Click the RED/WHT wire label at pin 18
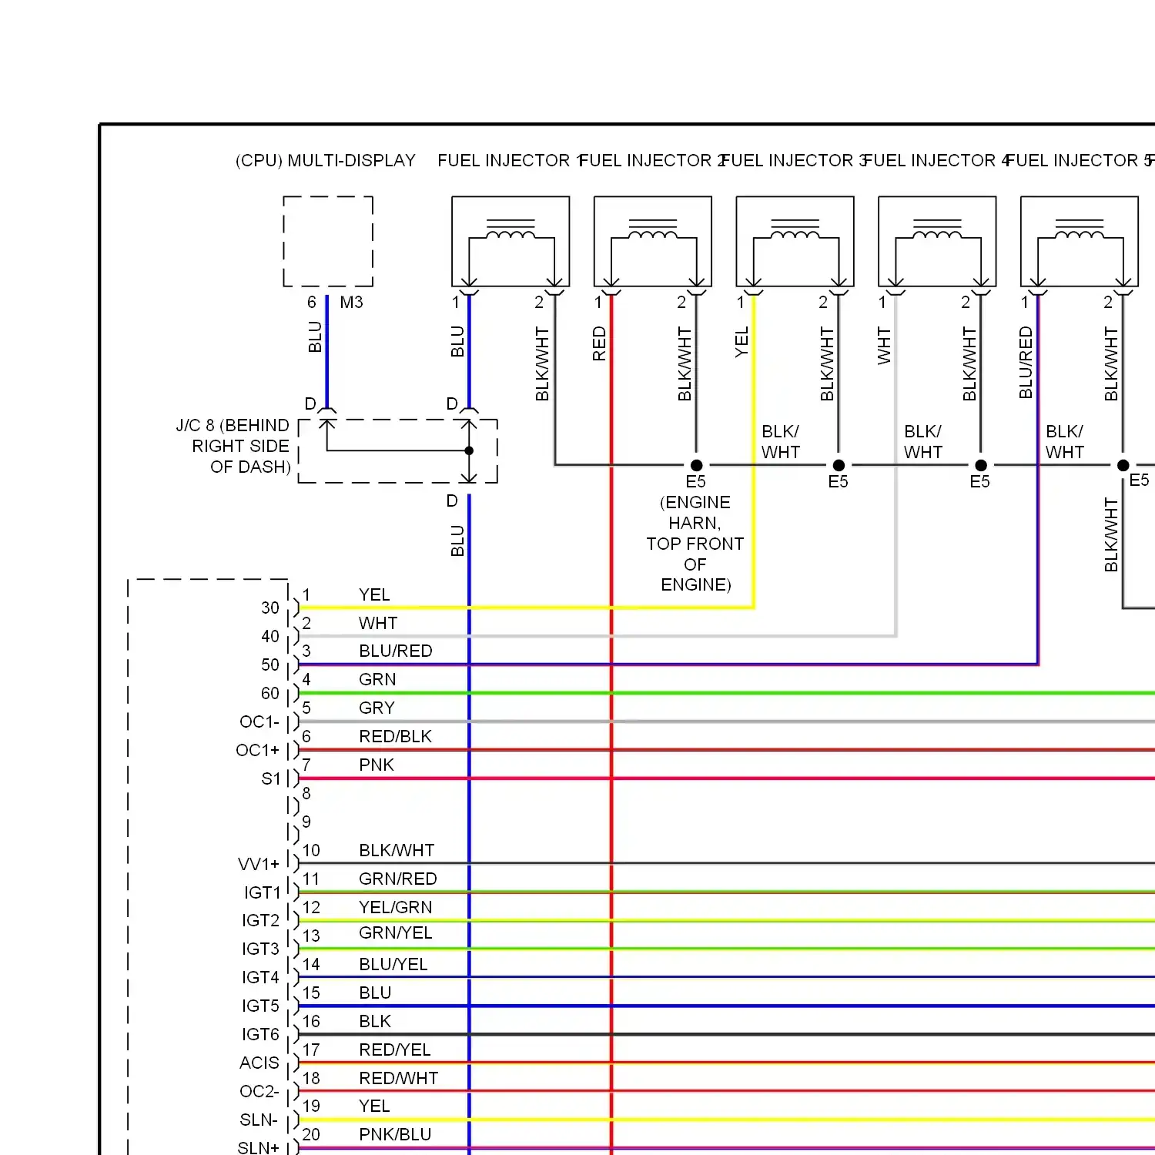Viewport: 1155px width, 1155px height. click(399, 1078)
